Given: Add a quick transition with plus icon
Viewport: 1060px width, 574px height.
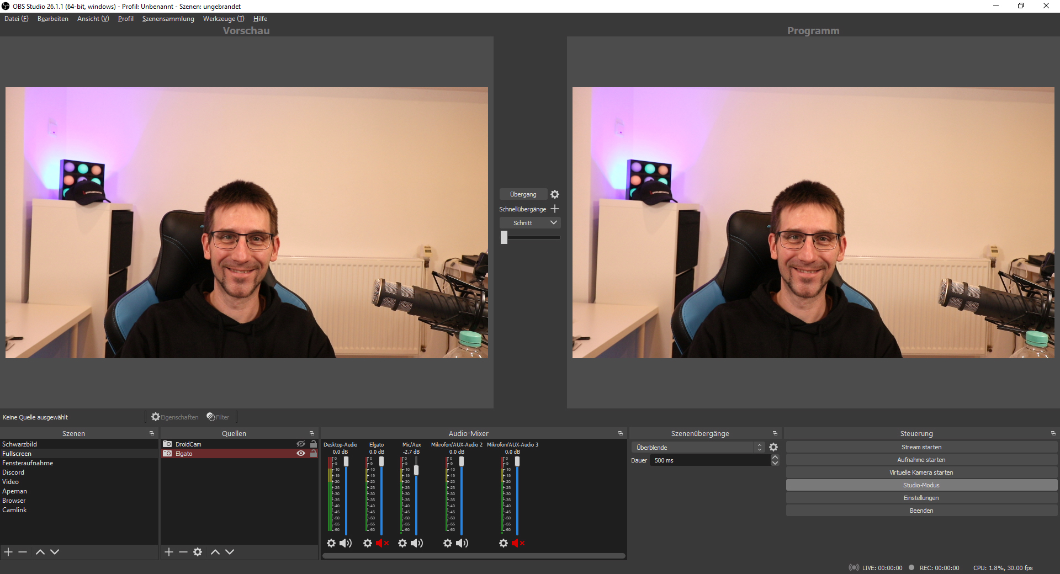Looking at the screenshot, I should click(x=555, y=209).
